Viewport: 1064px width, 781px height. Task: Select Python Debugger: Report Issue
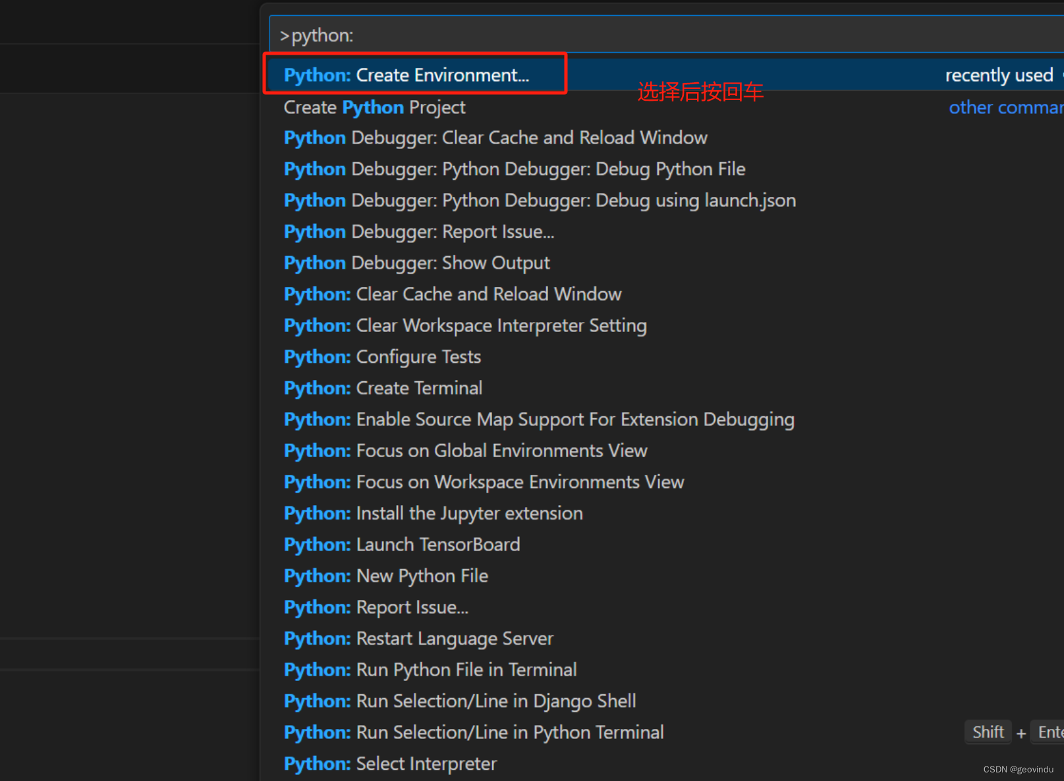[418, 231]
